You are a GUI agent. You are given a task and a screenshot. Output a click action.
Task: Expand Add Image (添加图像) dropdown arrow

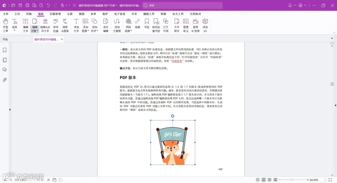[88, 31]
